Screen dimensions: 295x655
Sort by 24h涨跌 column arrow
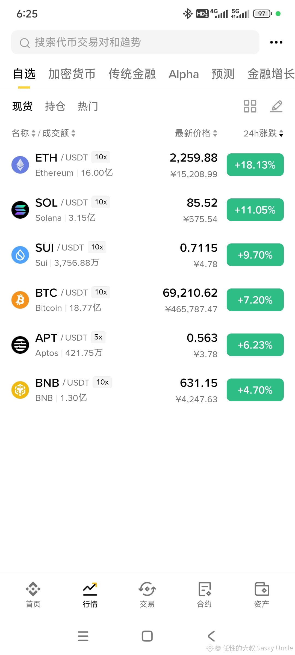281,133
